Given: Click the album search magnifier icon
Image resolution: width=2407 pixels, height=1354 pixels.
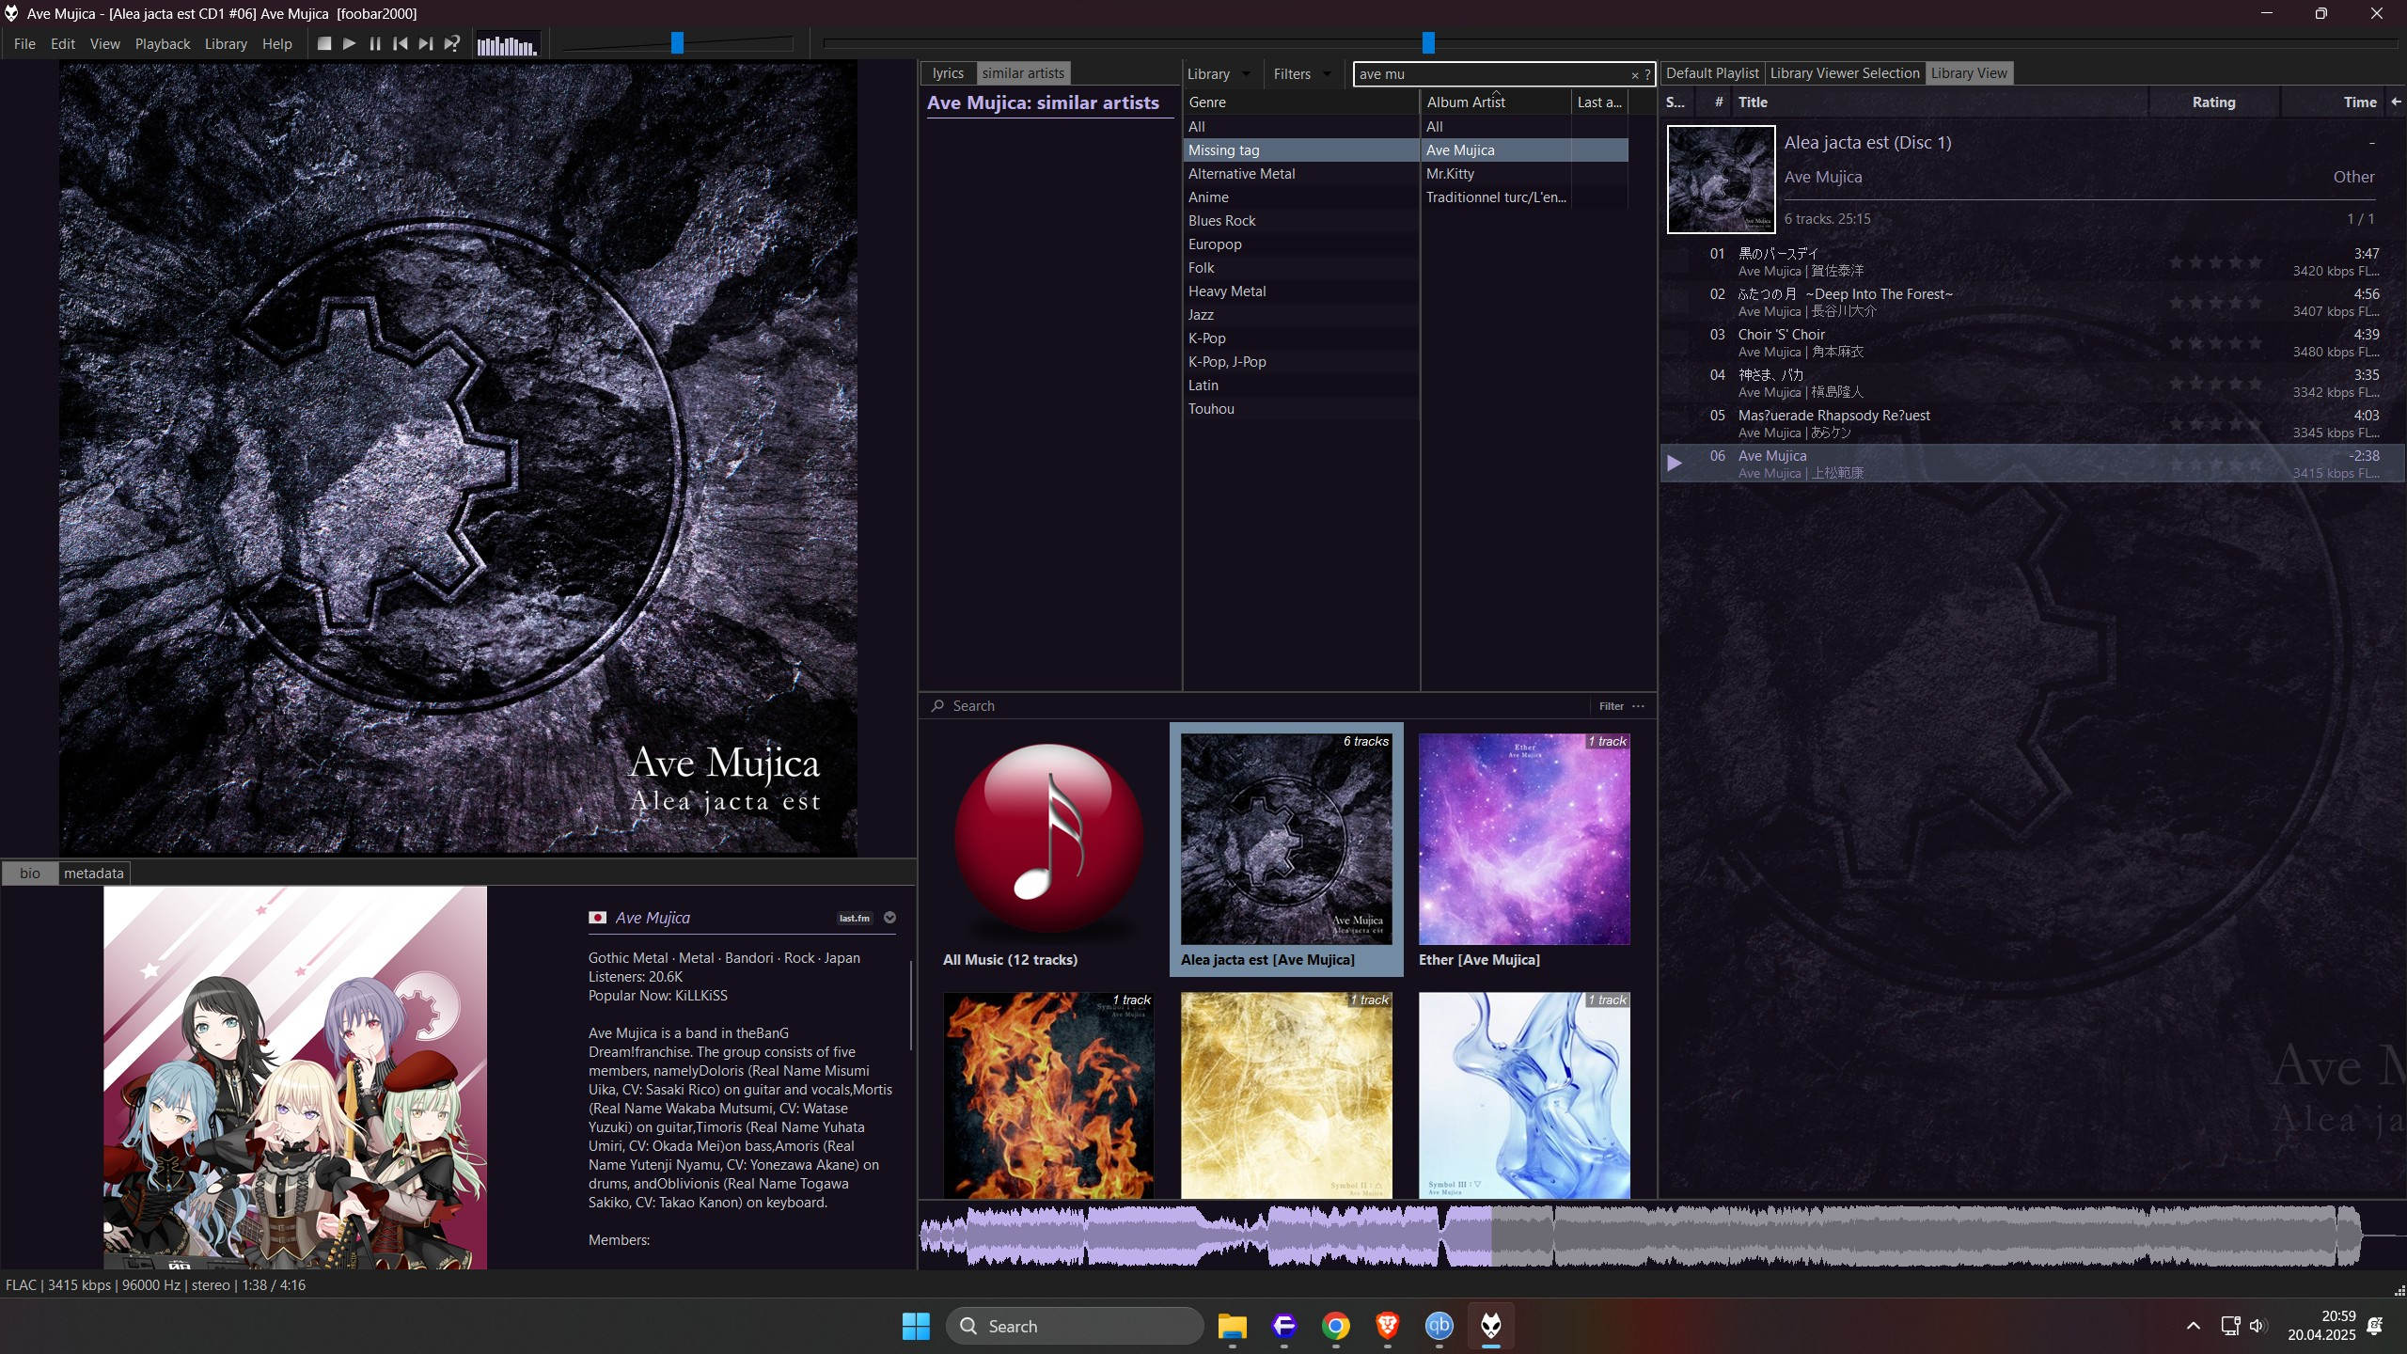Looking at the screenshot, I should 937,705.
